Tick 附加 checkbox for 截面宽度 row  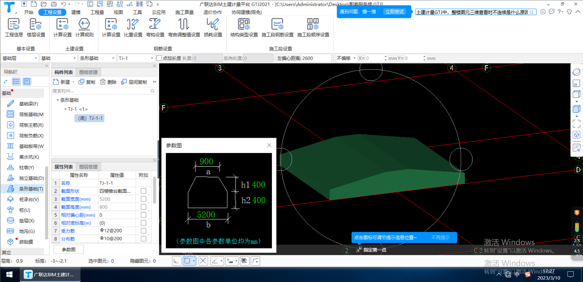point(143,199)
